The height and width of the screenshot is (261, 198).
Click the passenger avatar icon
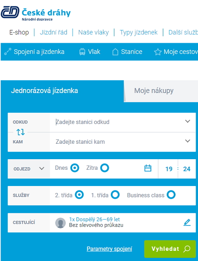click(60, 223)
